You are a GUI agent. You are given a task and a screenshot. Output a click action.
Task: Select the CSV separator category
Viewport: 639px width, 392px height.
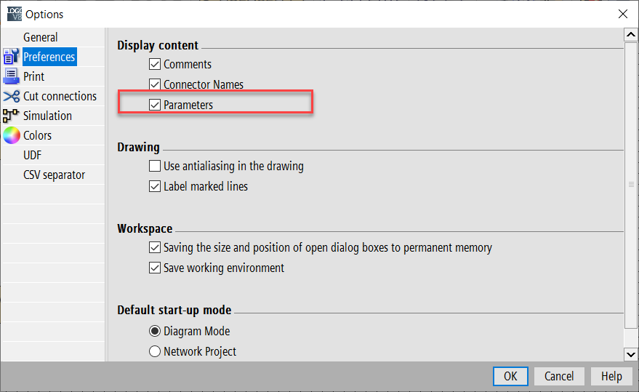(54, 175)
